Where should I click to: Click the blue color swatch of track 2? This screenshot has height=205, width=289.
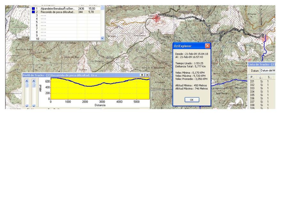33,12
